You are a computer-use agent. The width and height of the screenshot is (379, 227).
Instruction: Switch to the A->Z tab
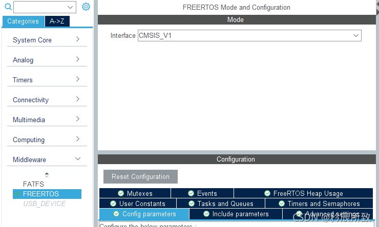pyautogui.click(x=57, y=21)
